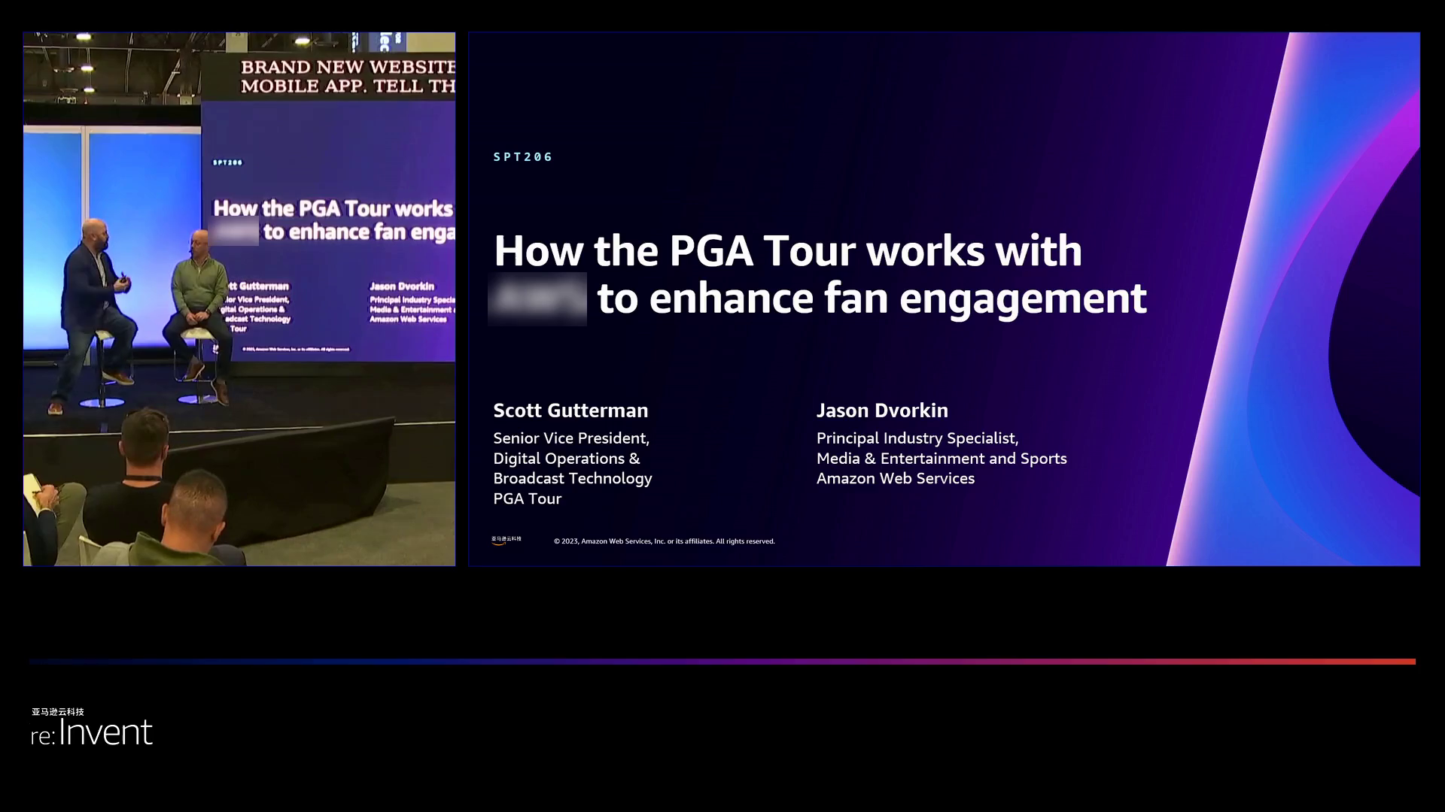The width and height of the screenshot is (1445, 812).
Task: Select the SPT206 session code label
Action: click(x=523, y=157)
